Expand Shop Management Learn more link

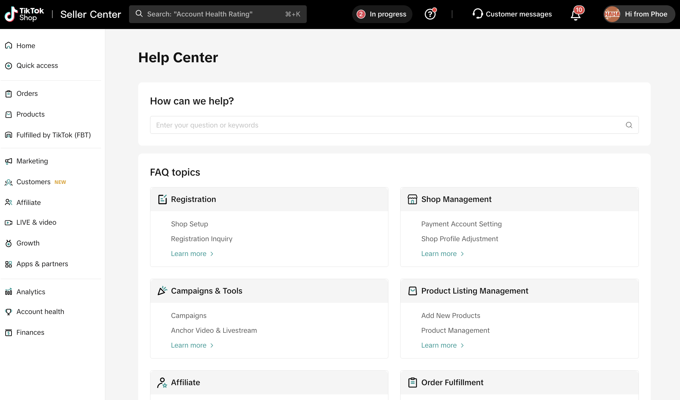click(x=442, y=254)
